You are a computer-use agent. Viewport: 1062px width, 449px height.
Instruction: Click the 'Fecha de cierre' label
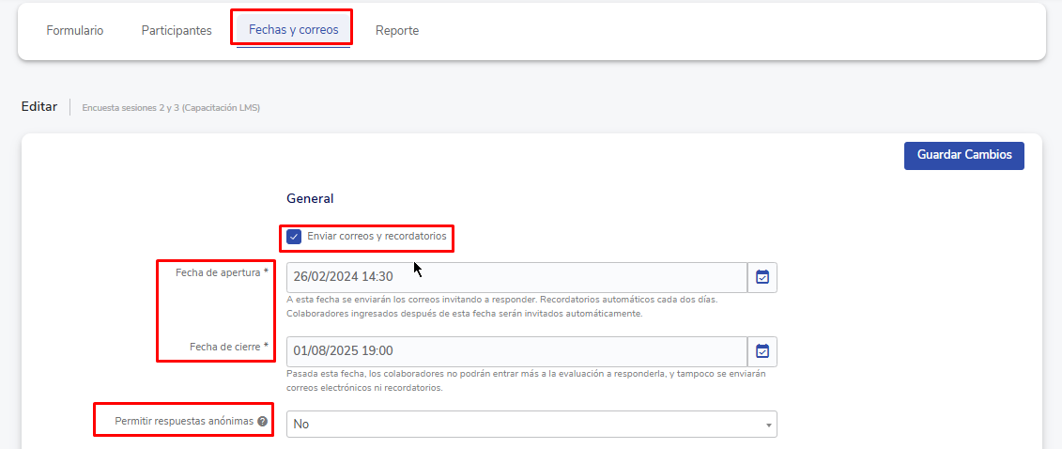[x=228, y=347]
